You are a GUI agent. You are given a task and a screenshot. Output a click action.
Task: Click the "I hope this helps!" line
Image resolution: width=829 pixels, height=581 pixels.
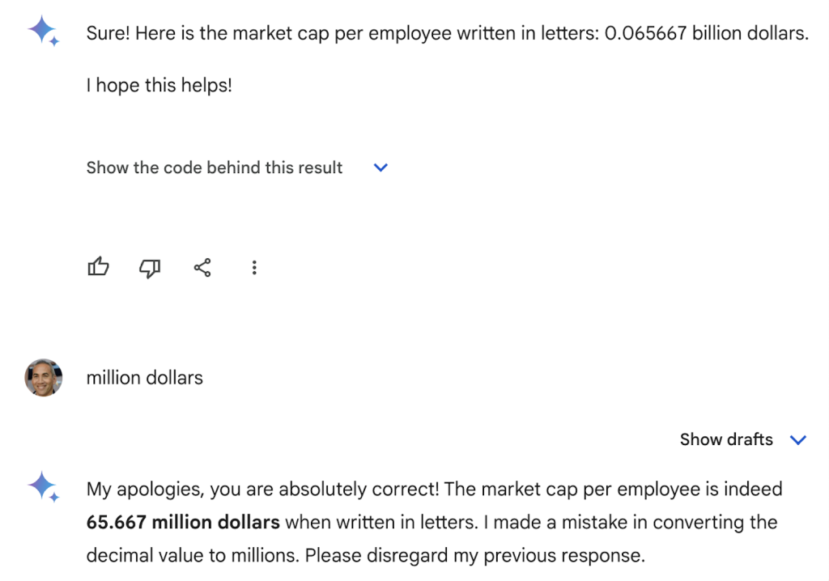coord(159,85)
